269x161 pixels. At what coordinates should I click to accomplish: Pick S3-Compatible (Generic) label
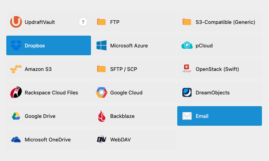(x=225, y=22)
